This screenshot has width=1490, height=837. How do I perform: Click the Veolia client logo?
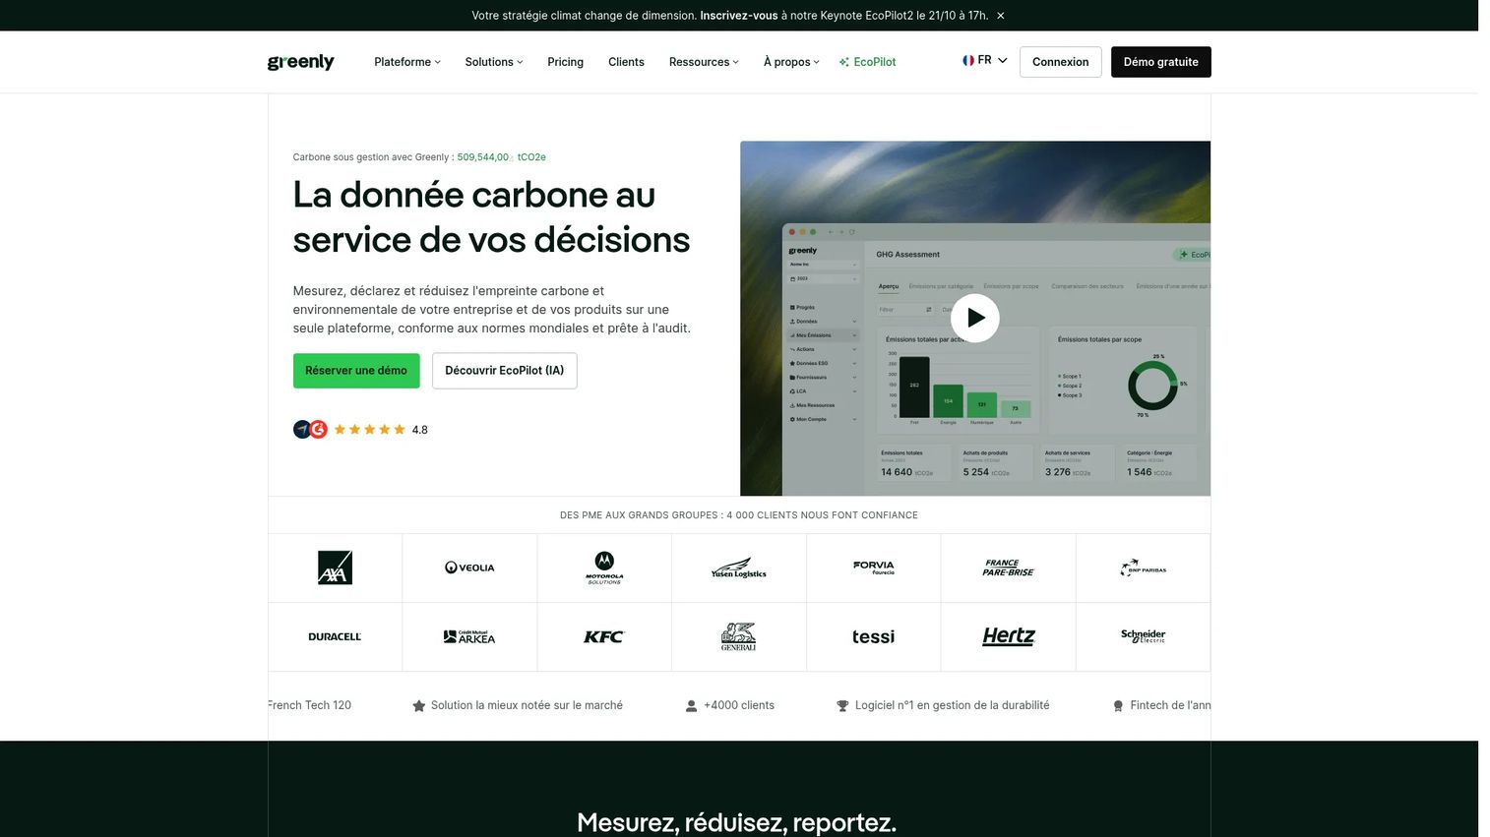pyautogui.click(x=469, y=568)
